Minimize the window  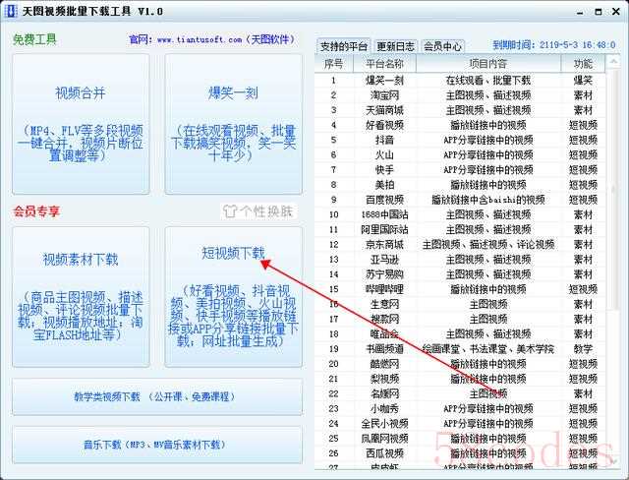[580, 12]
